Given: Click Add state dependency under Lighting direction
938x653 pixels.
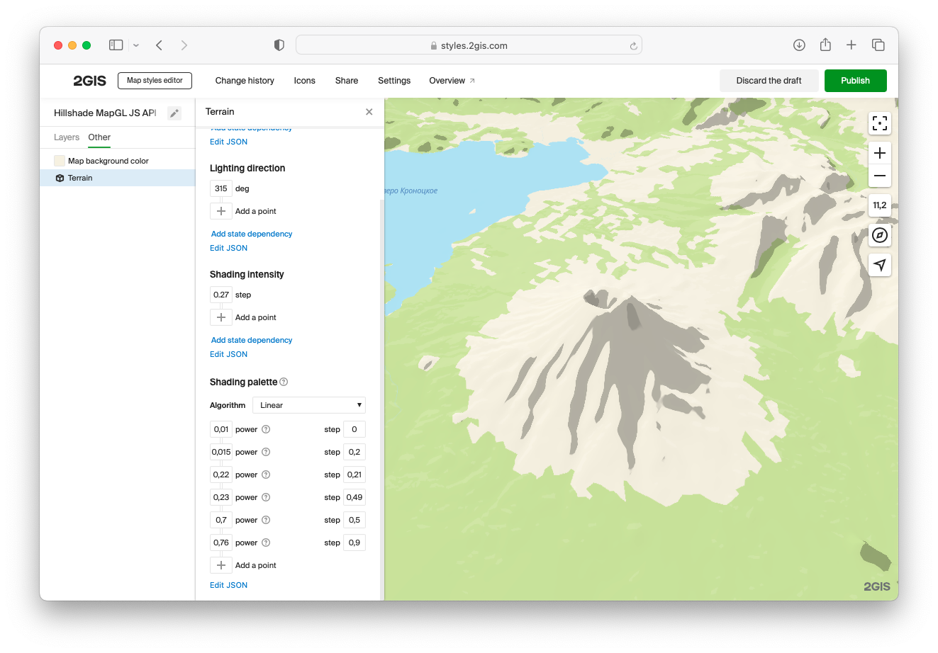Looking at the screenshot, I should [x=252, y=234].
